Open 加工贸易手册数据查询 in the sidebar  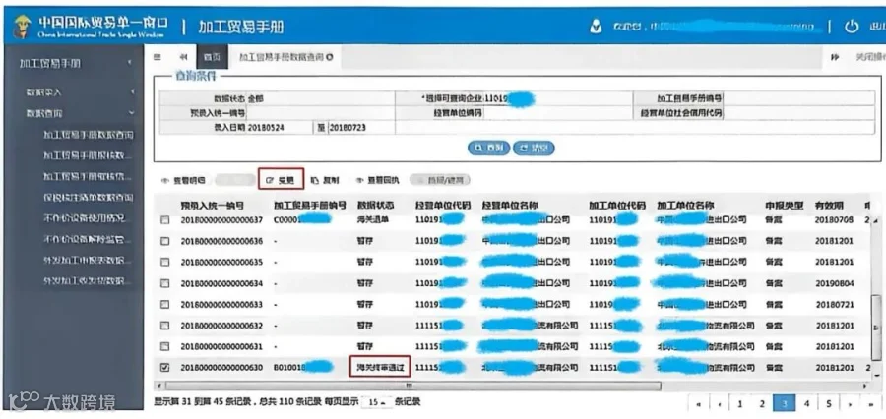(89, 135)
